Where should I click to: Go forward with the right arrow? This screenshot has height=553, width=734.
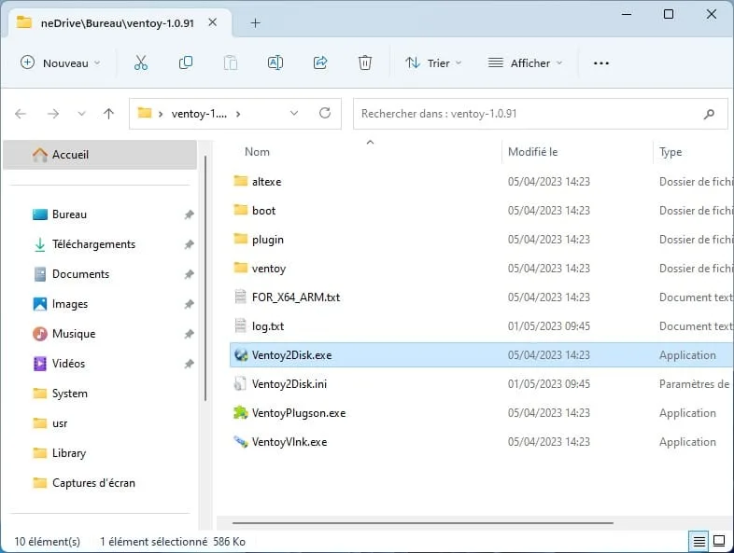53,114
